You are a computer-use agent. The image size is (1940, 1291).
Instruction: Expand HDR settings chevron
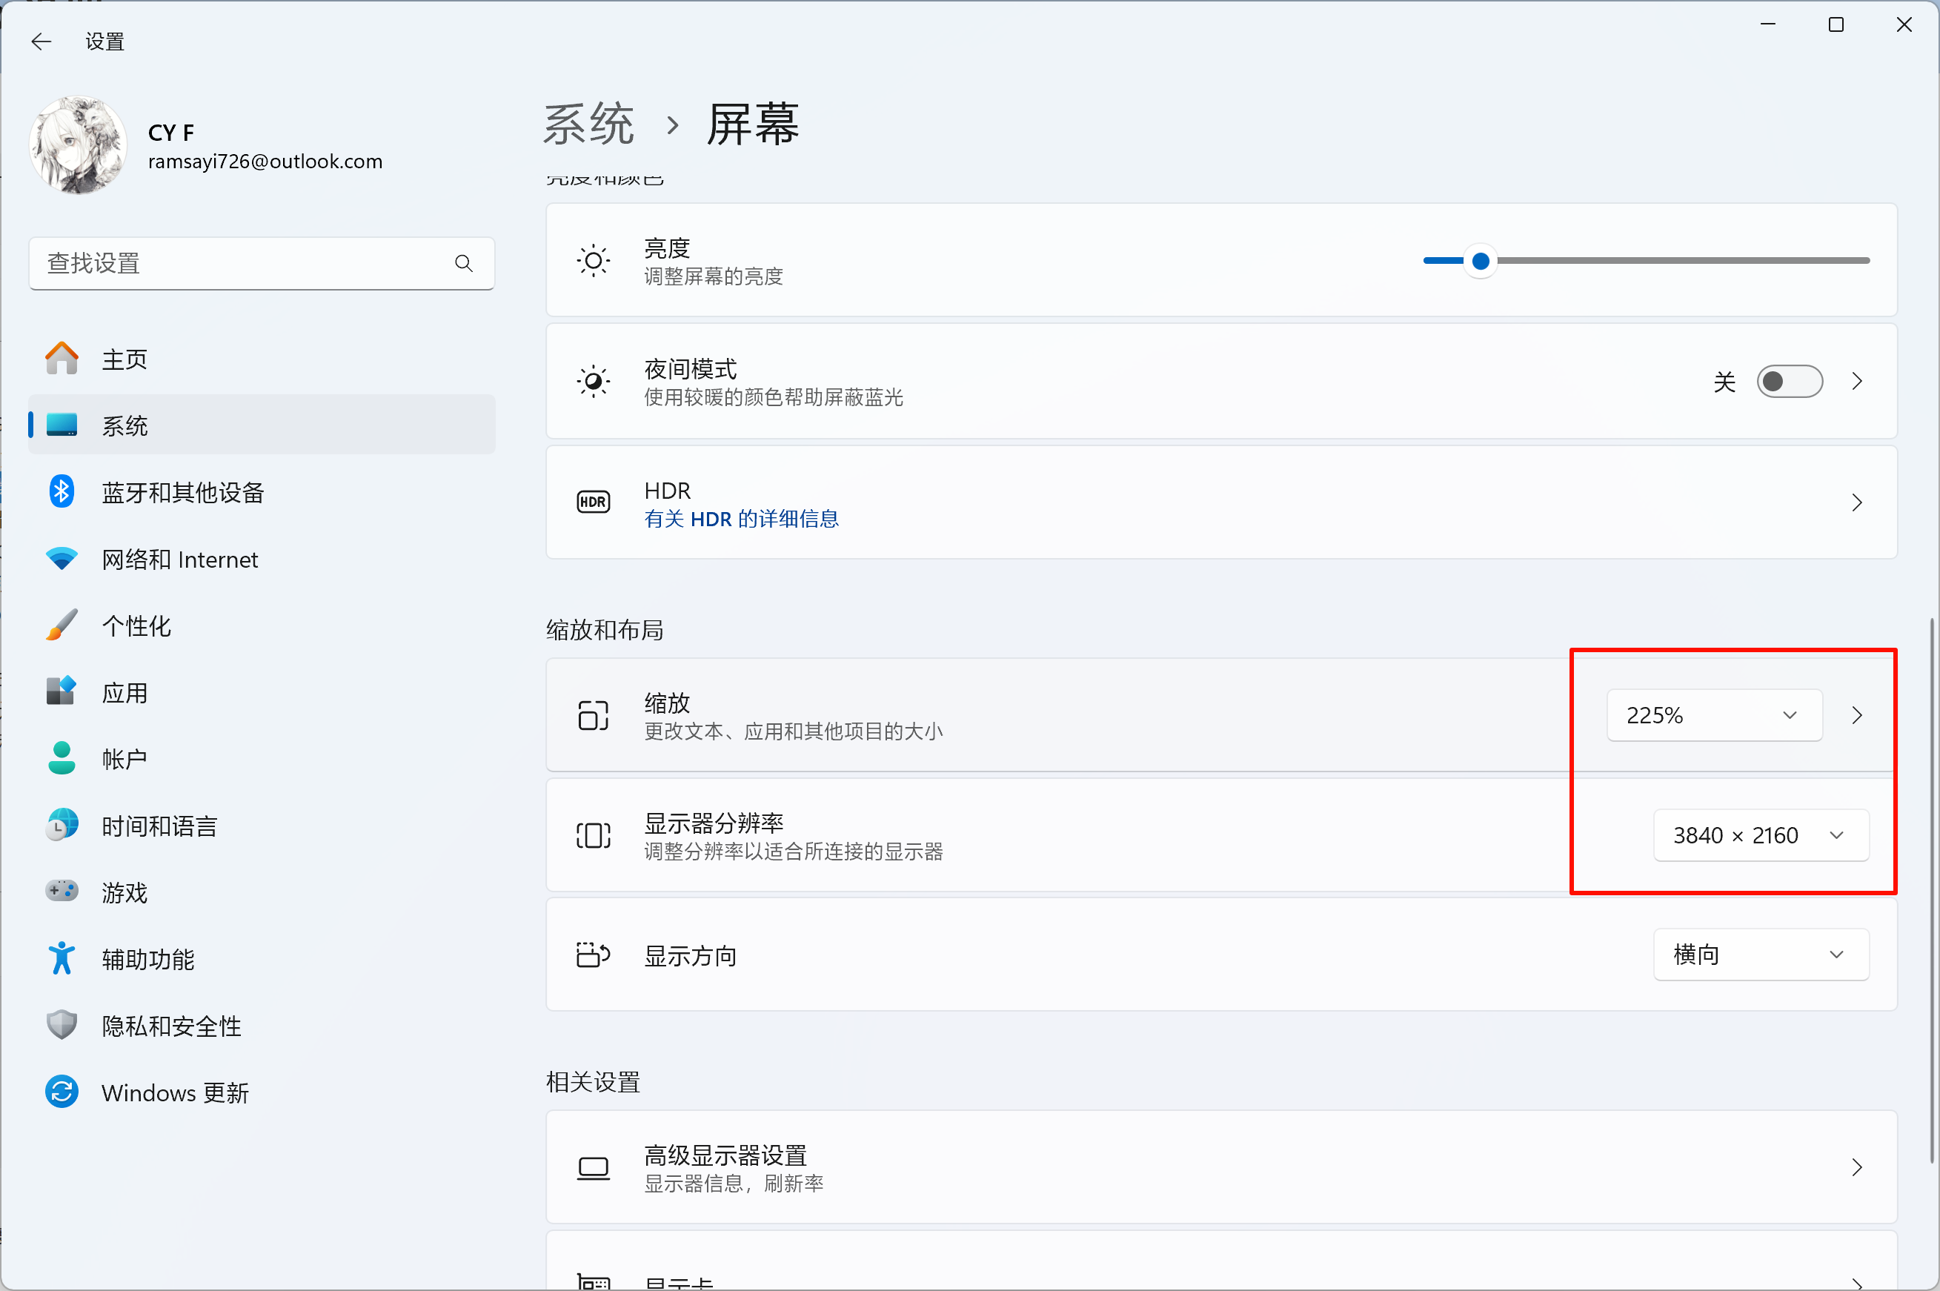(1857, 502)
